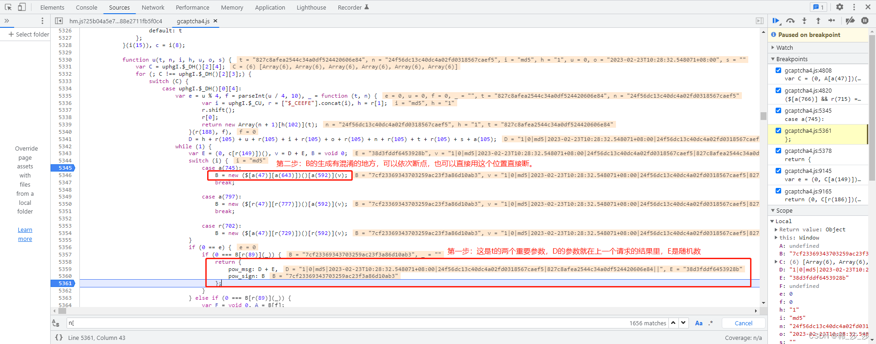The height and width of the screenshot is (344, 876).
Task: Follow the Learn more link
Action: point(25,234)
